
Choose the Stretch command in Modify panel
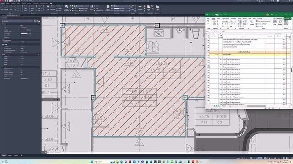tap(24, 11)
